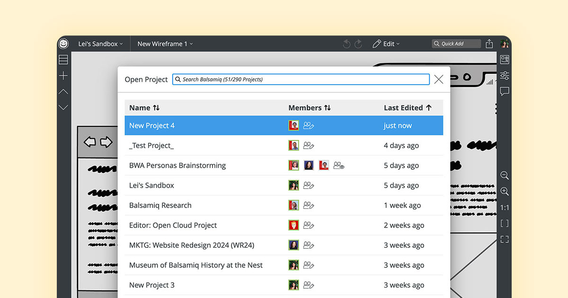Image resolution: width=568 pixels, height=298 pixels.
Task: Toggle the Last Edited sort direction
Action: point(408,107)
